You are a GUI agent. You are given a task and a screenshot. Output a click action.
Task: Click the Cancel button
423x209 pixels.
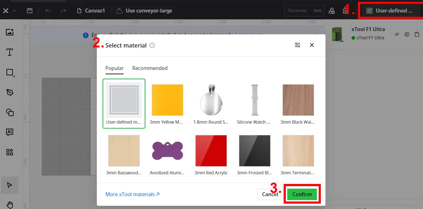coord(270,194)
